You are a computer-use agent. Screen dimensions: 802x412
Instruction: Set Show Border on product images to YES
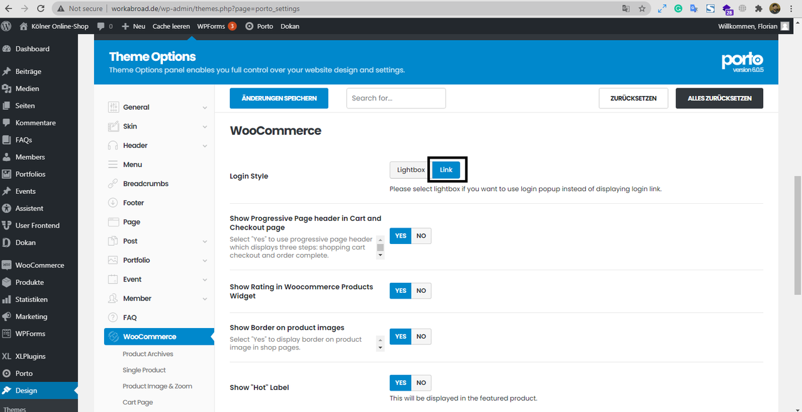(x=400, y=336)
